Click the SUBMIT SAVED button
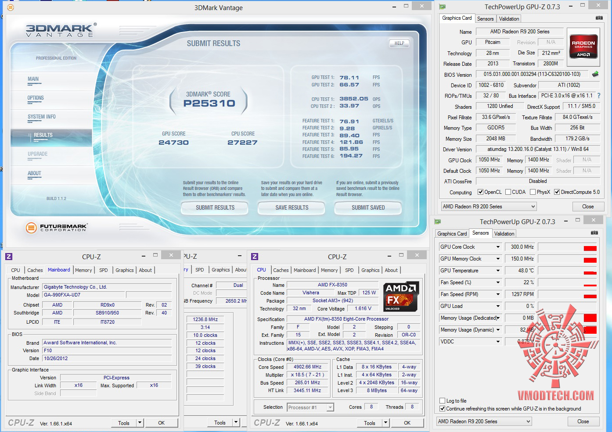This screenshot has width=612, height=432. [368, 207]
